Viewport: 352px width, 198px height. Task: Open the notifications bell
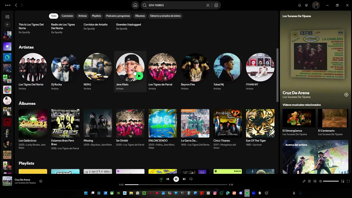(x=300, y=5)
